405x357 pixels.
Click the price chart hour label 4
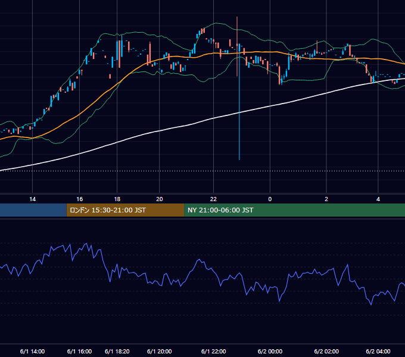tap(378, 199)
